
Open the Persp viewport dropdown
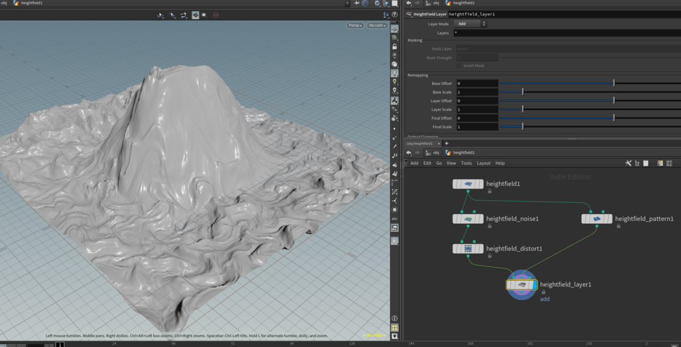click(x=355, y=26)
